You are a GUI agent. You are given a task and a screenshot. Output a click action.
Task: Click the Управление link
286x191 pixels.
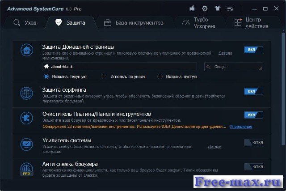(241, 127)
